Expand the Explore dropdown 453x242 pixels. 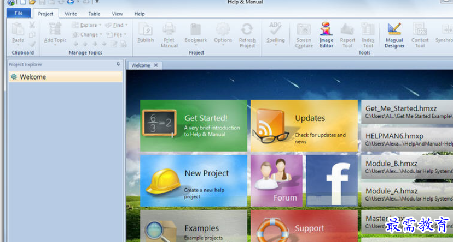[86, 25]
